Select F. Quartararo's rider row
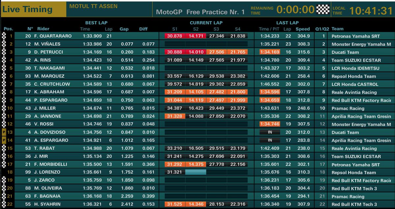 [x=197, y=36]
